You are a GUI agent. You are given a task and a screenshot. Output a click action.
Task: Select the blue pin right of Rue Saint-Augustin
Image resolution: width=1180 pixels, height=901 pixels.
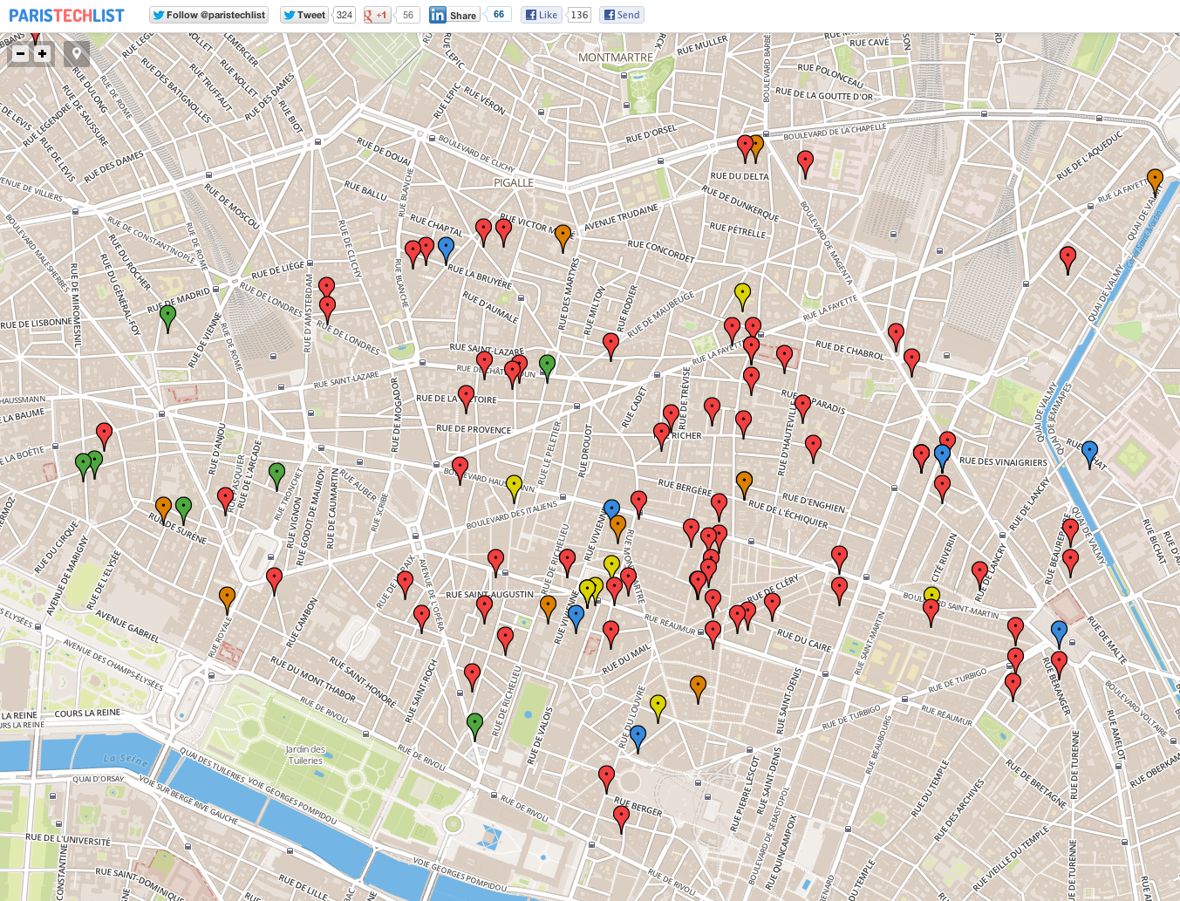(x=576, y=618)
